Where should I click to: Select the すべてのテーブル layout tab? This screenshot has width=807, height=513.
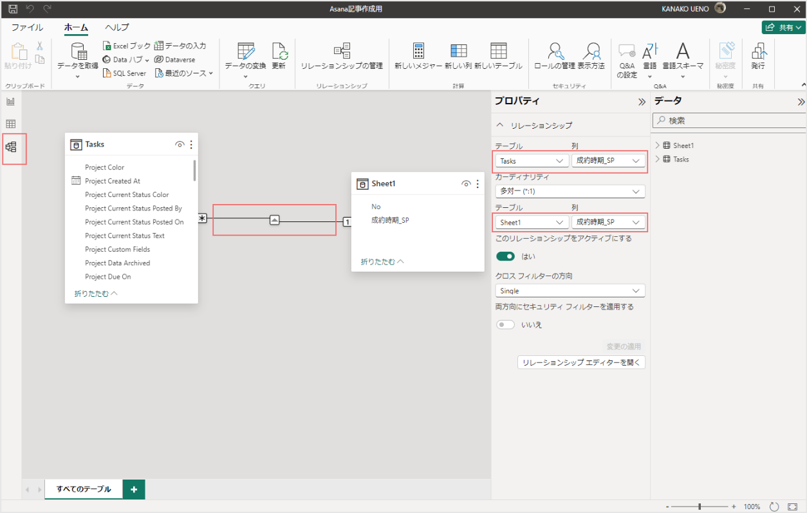pyautogui.click(x=84, y=489)
